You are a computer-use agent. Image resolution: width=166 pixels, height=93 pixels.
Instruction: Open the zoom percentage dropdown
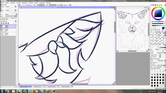[38, 5]
